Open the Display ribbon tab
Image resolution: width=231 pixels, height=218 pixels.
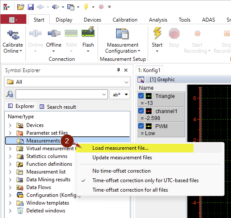pos(64,20)
